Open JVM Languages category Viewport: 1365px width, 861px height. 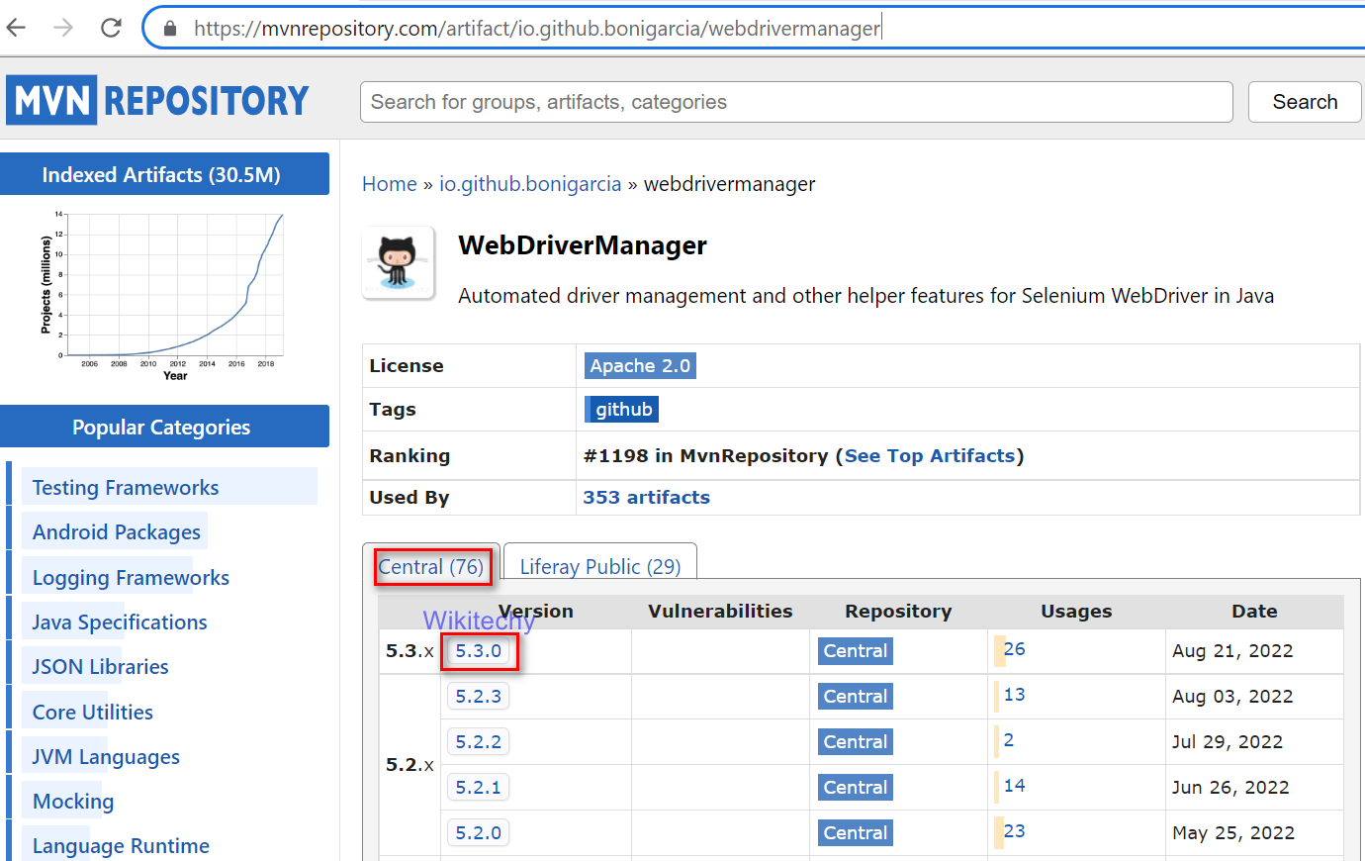tap(106, 757)
